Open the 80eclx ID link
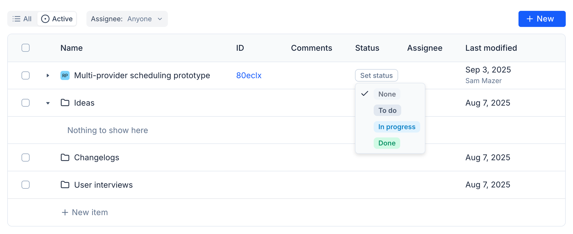573x234 pixels. click(249, 76)
